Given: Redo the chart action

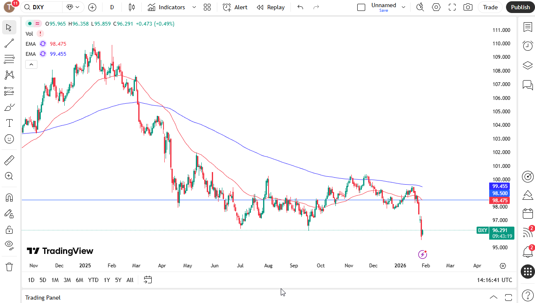Looking at the screenshot, I should click(x=316, y=7).
